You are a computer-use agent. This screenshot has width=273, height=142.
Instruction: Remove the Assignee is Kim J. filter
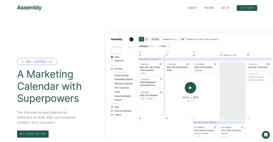tap(178, 39)
